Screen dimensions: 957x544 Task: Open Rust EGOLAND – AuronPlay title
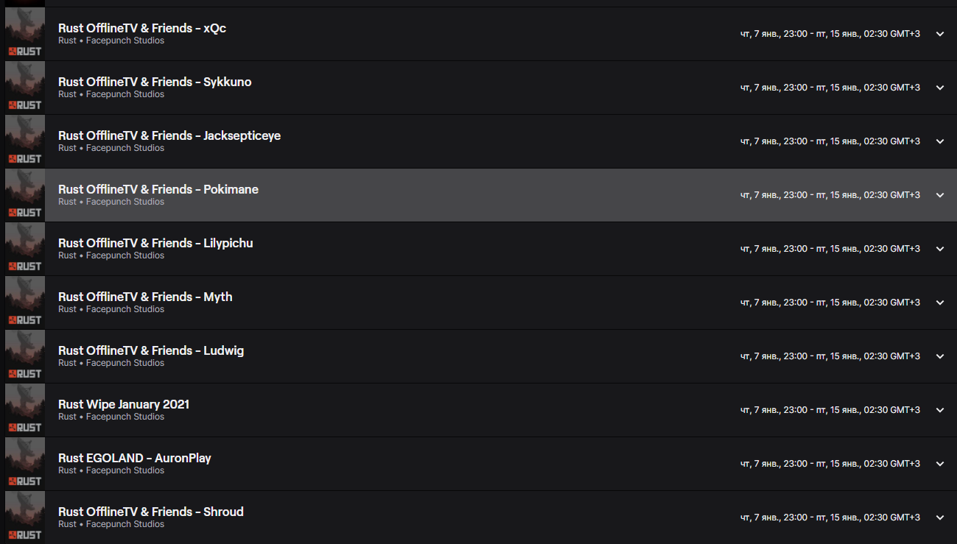coord(135,458)
